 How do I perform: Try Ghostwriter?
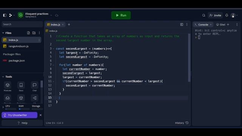coord(19,115)
